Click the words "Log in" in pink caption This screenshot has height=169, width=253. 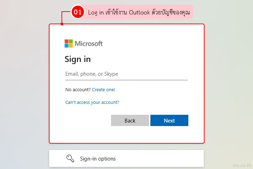[96, 13]
